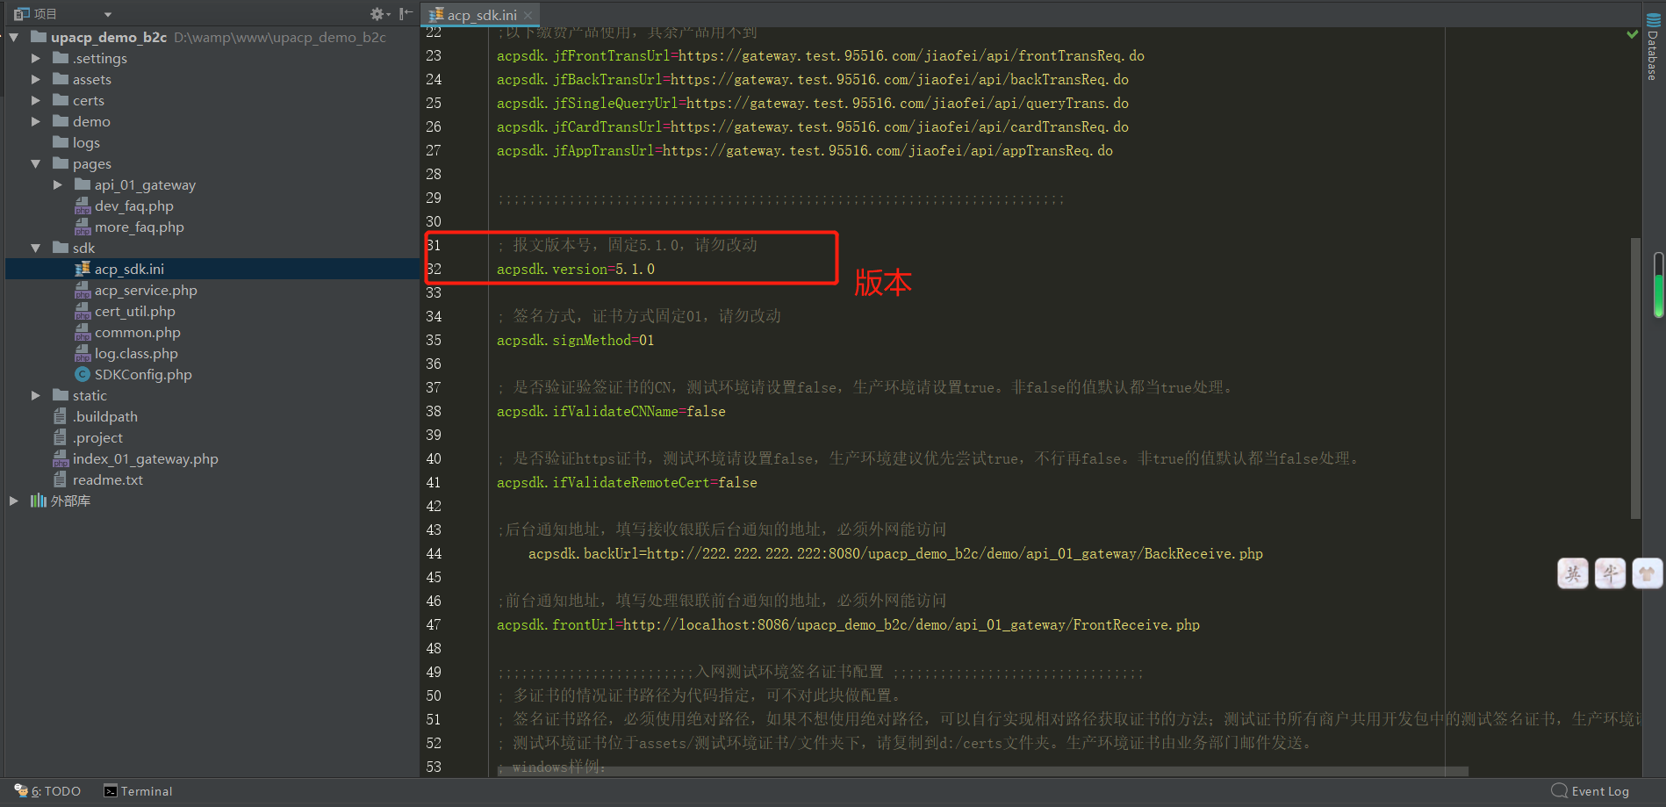
Task: Open common.php file
Action: click(x=137, y=333)
